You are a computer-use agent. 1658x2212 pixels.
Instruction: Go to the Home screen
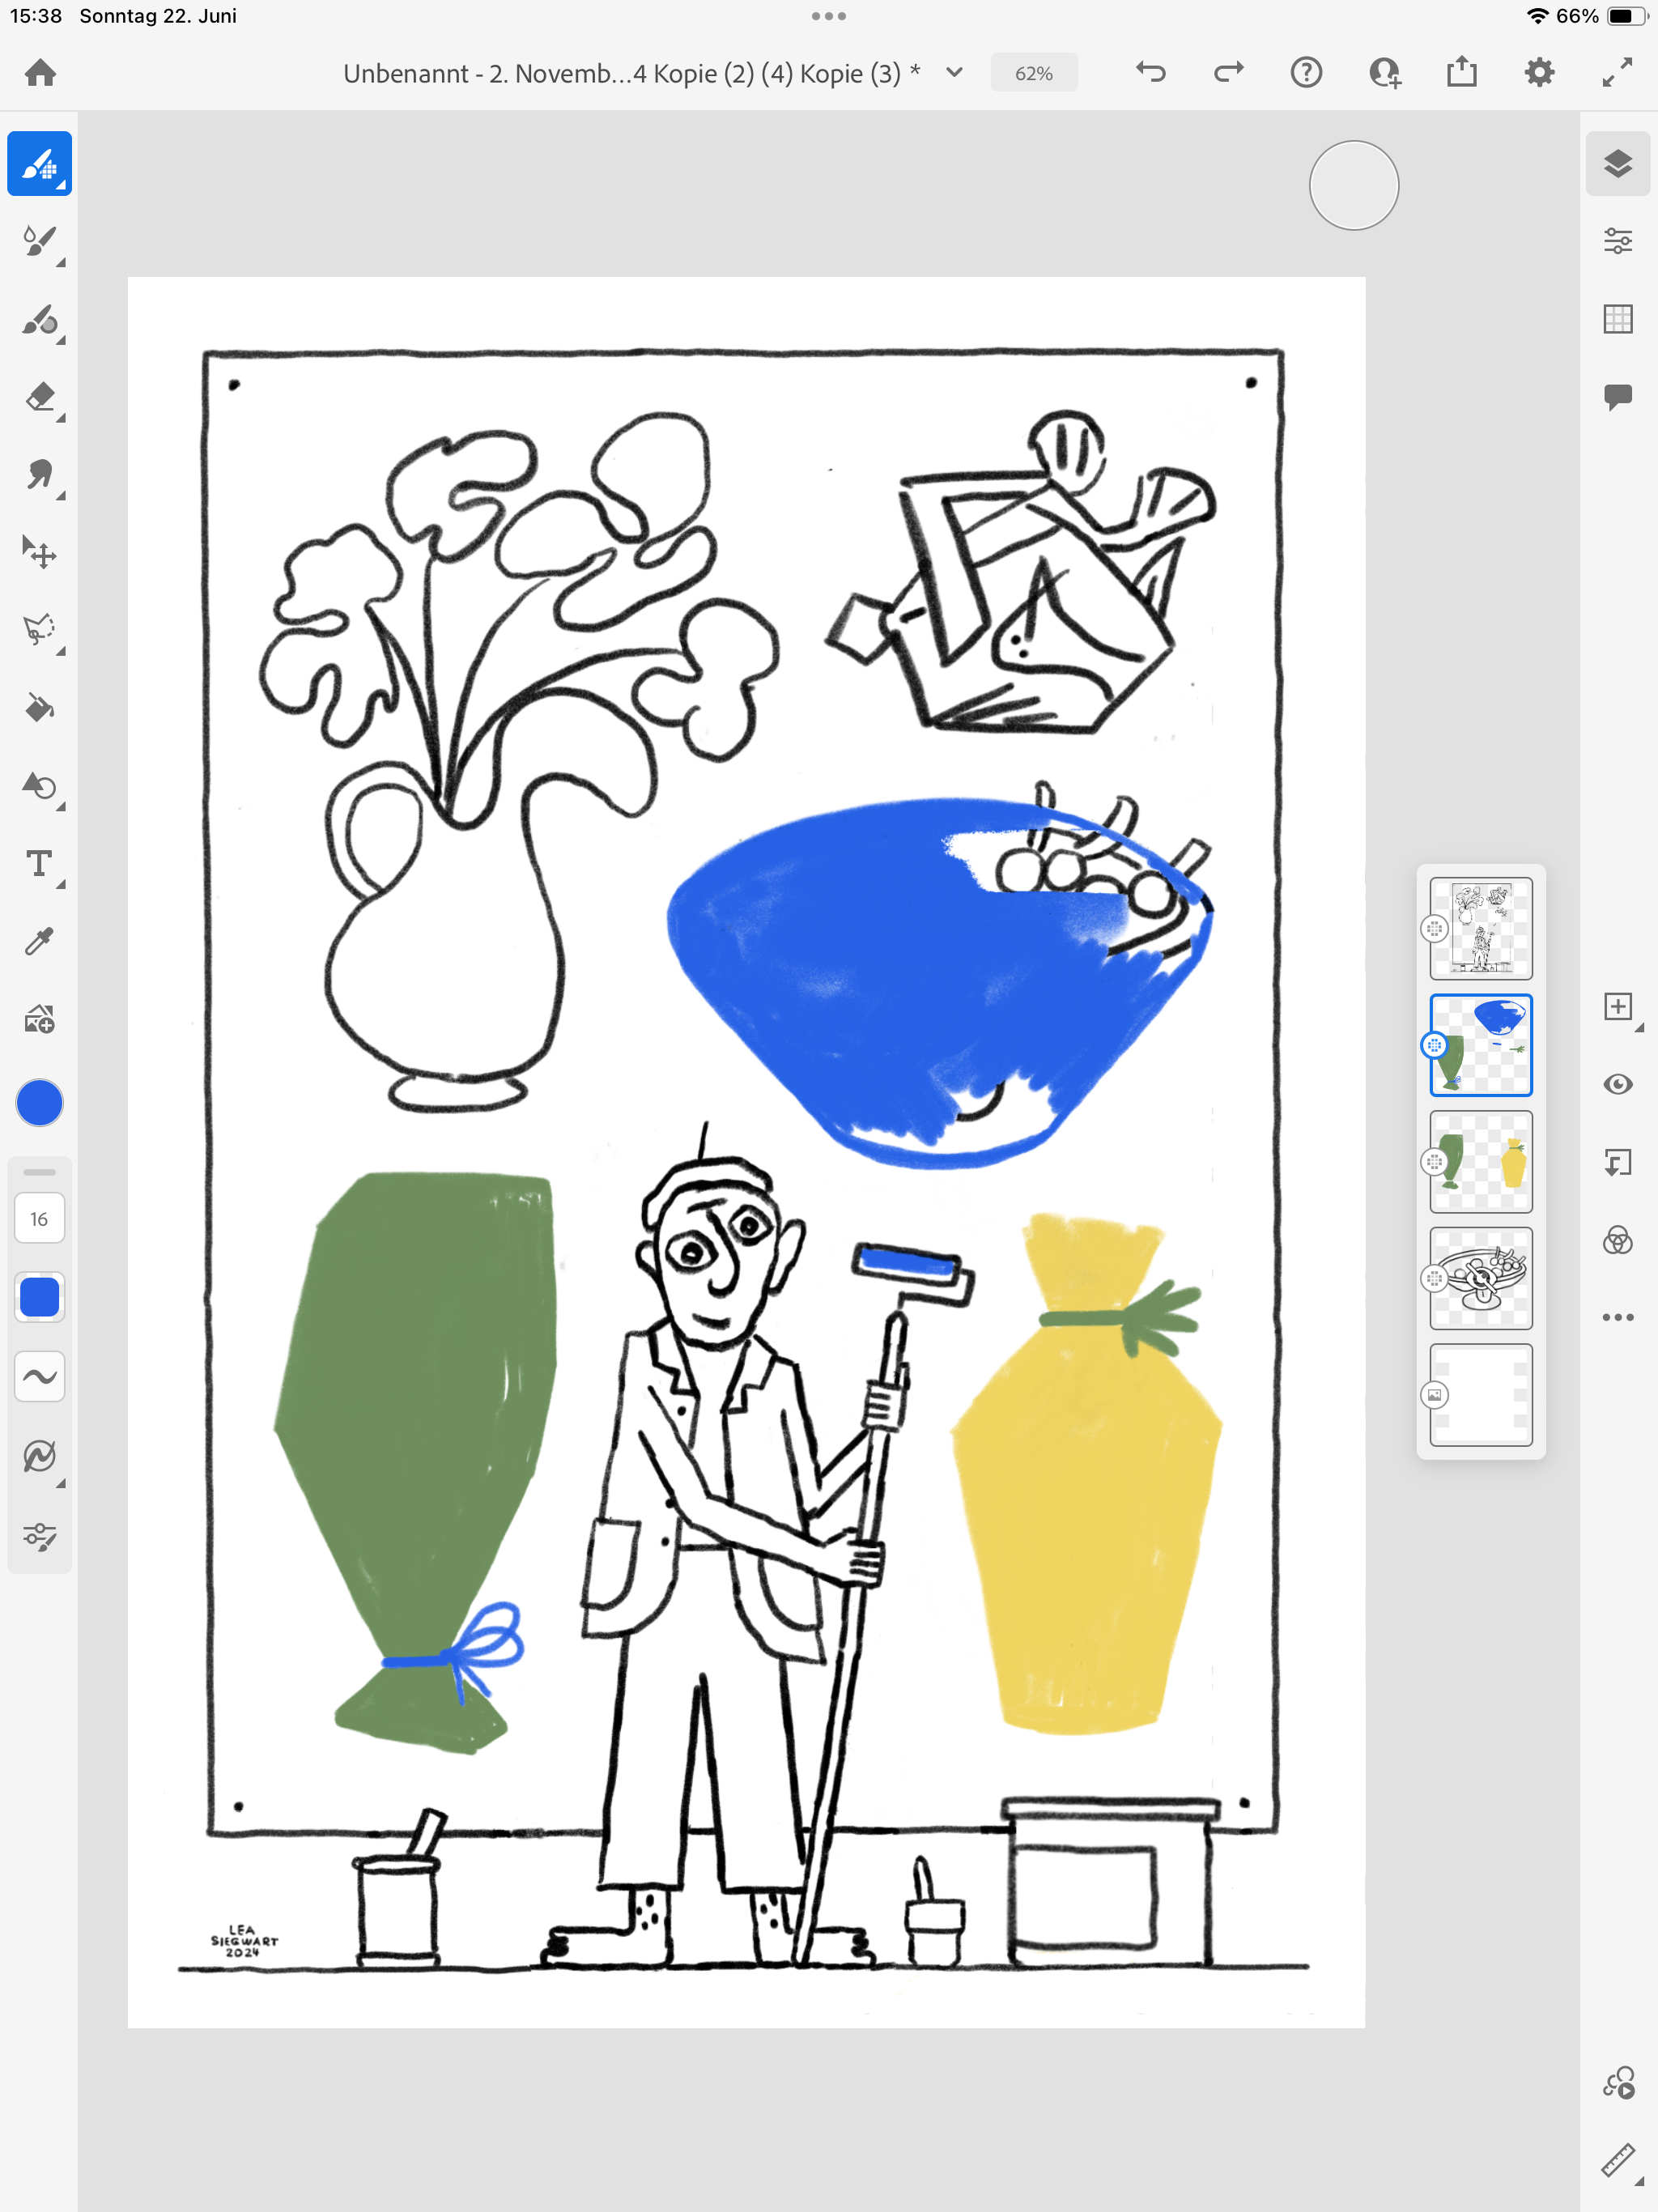click(40, 72)
